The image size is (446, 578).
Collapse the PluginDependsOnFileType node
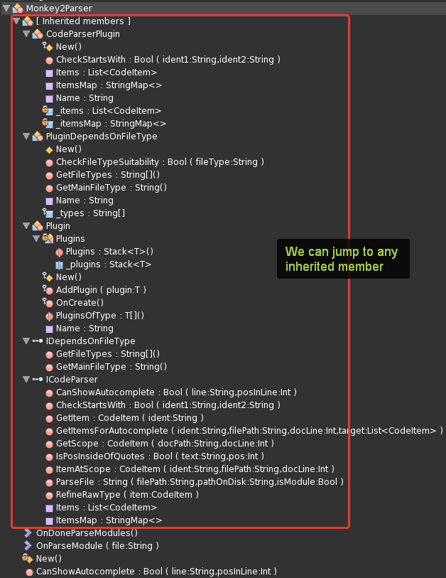[26, 137]
